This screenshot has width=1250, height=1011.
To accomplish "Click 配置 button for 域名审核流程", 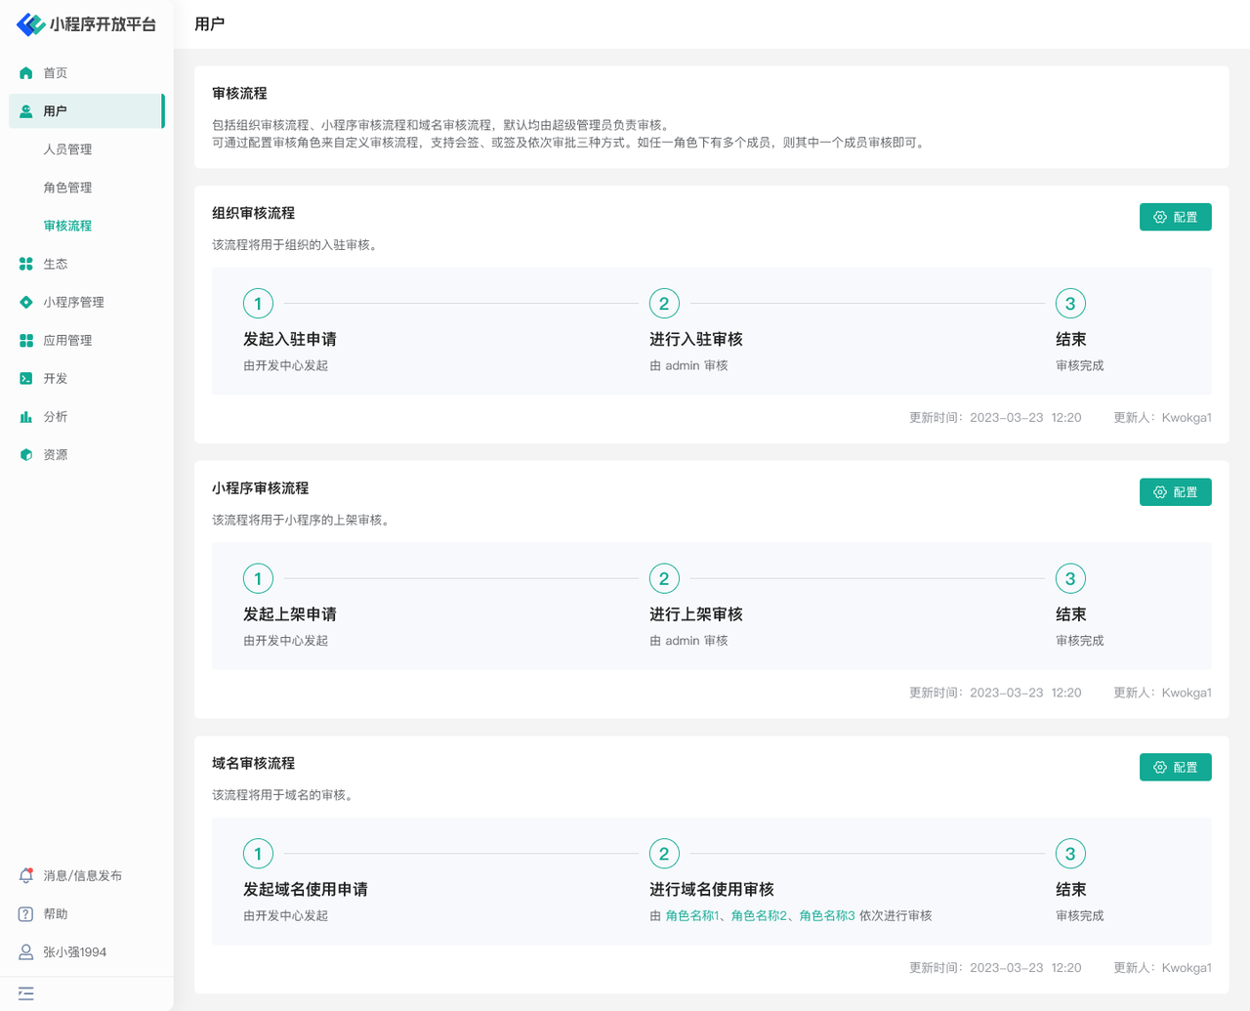I will (x=1175, y=768).
